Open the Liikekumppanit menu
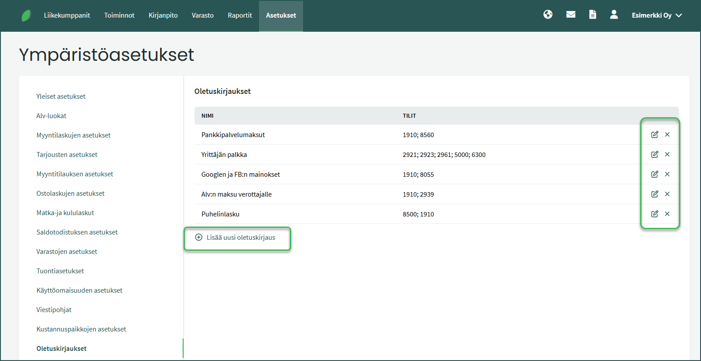 coord(67,15)
